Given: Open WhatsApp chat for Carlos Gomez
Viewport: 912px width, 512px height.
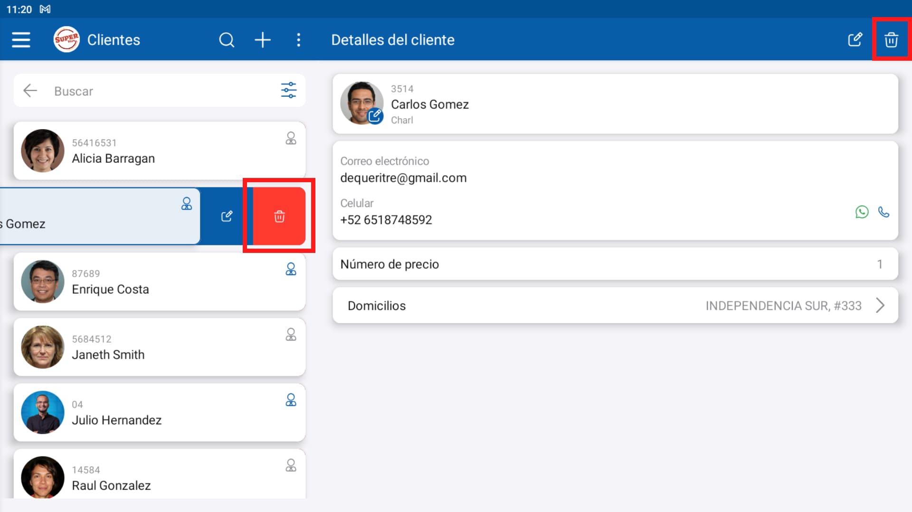Looking at the screenshot, I should [x=862, y=212].
